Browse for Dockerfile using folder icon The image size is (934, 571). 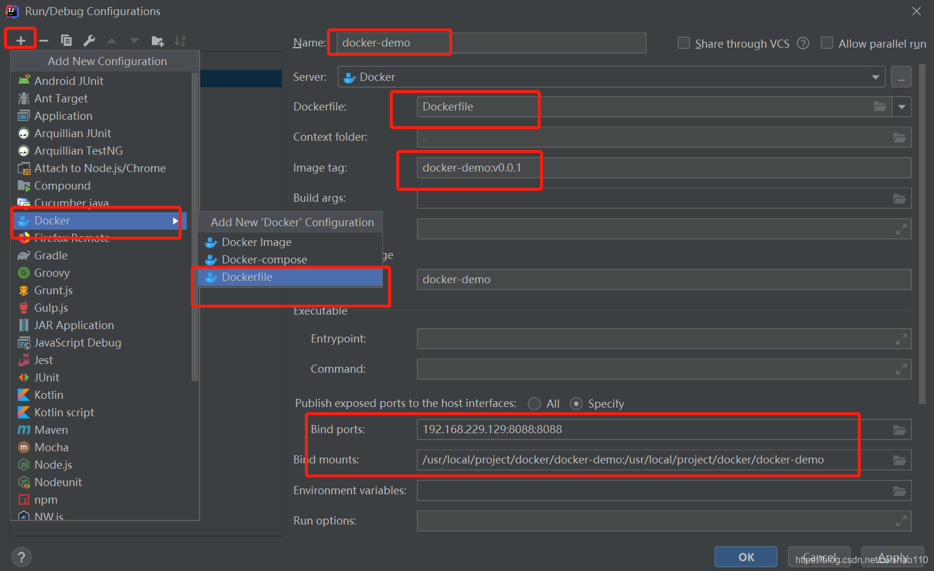[x=880, y=106]
